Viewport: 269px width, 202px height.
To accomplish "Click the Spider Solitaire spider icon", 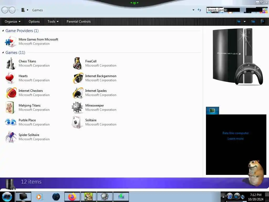I will (11, 137).
